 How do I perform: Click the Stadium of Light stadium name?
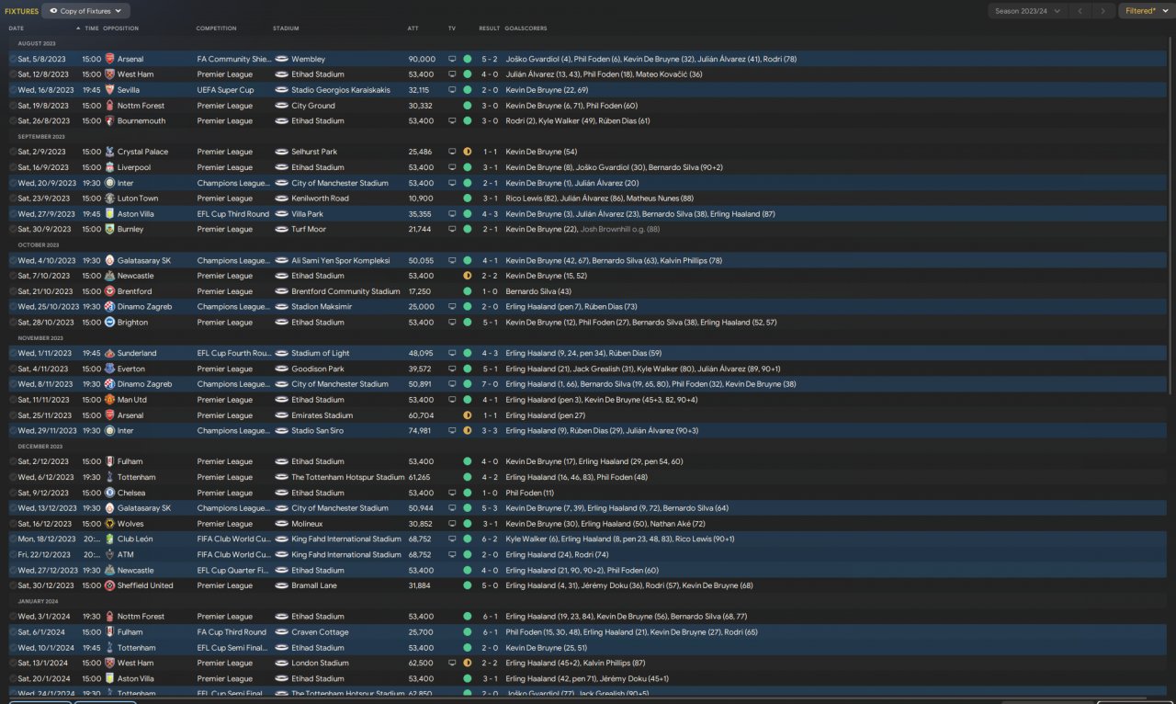coord(320,353)
